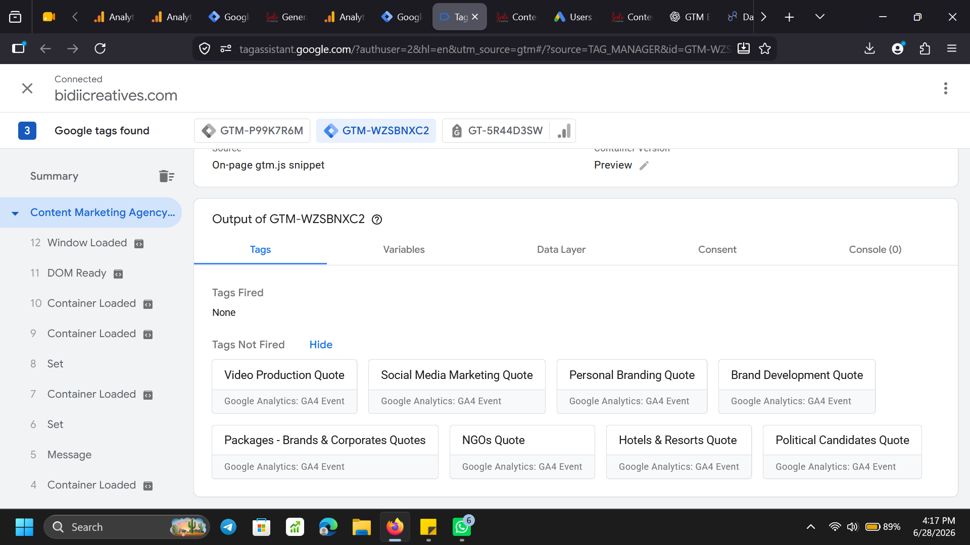Open File Explorer from the taskbar
Screen dimensions: 970x545
click(x=362, y=527)
